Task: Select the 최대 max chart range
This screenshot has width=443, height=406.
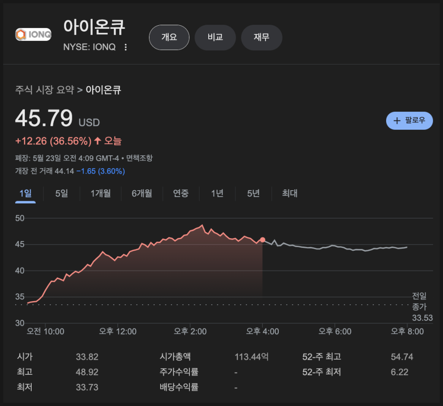Action: (x=290, y=194)
